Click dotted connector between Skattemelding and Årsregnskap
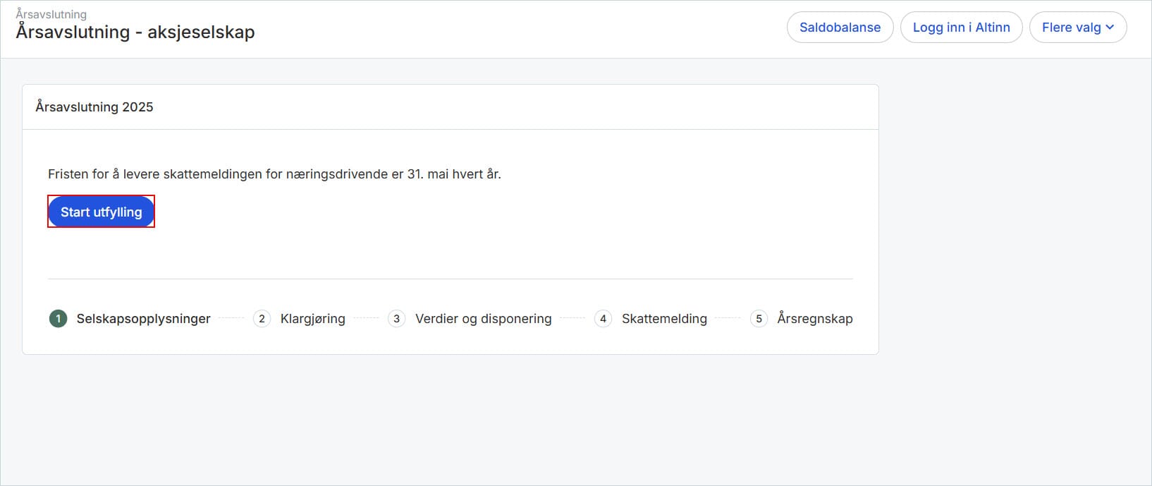 click(728, 319)
